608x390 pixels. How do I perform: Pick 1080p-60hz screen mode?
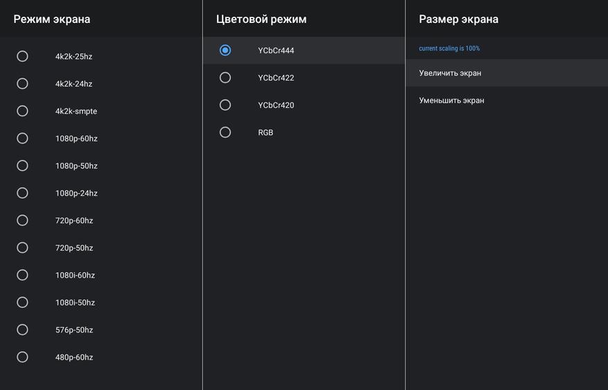(23, 139)
